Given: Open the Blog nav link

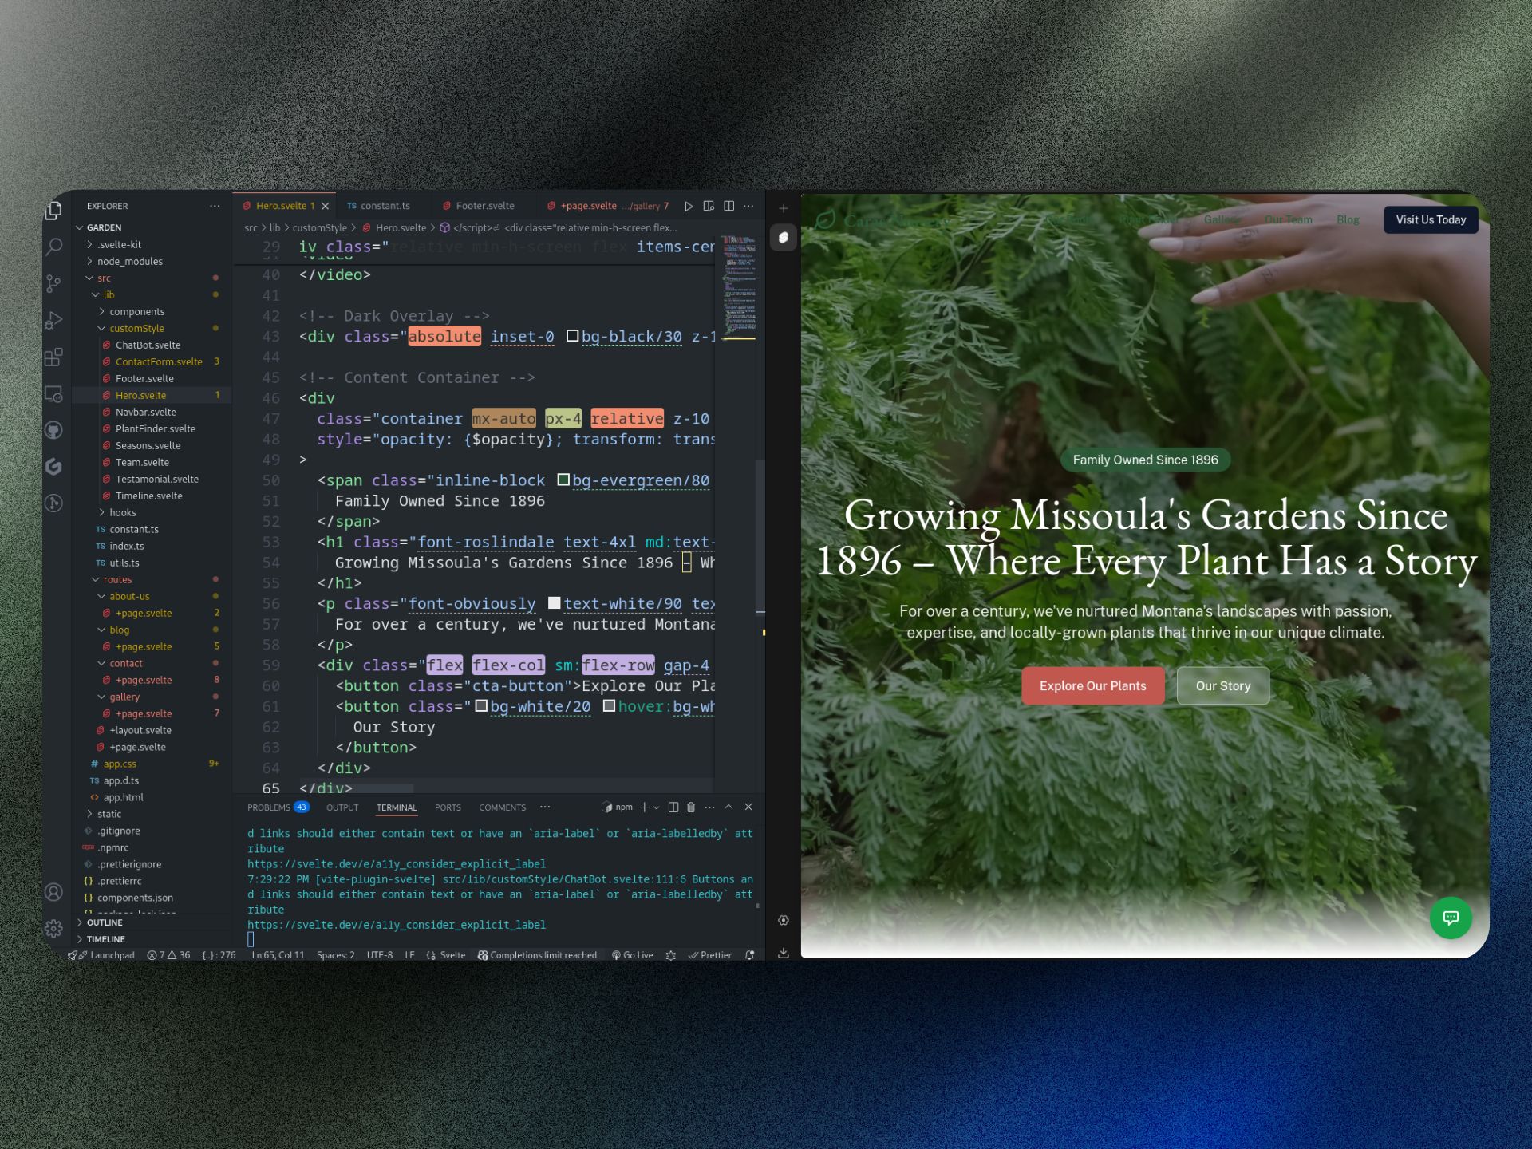Looking at the screenshot, I should click(1348, 219).
